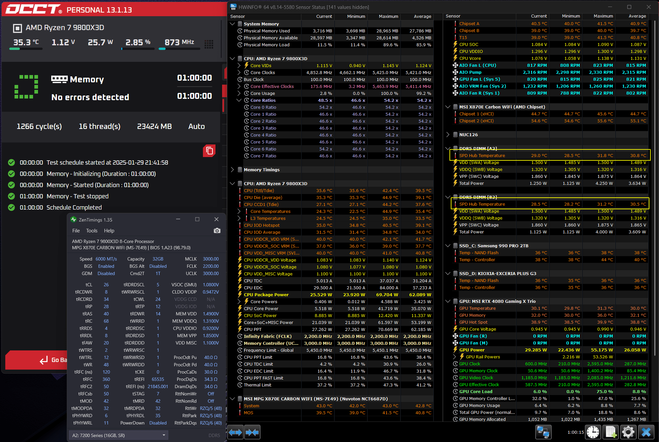Open HWiNFO remote network monitoring icon
This screenshot has width=659, height=442.
pyautogui.click(x=543, y=432)
